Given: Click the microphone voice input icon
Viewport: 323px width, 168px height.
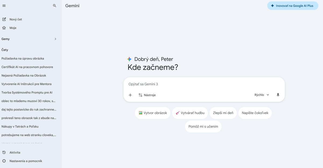Looking at the screenshot, I should tap(278, 95).
